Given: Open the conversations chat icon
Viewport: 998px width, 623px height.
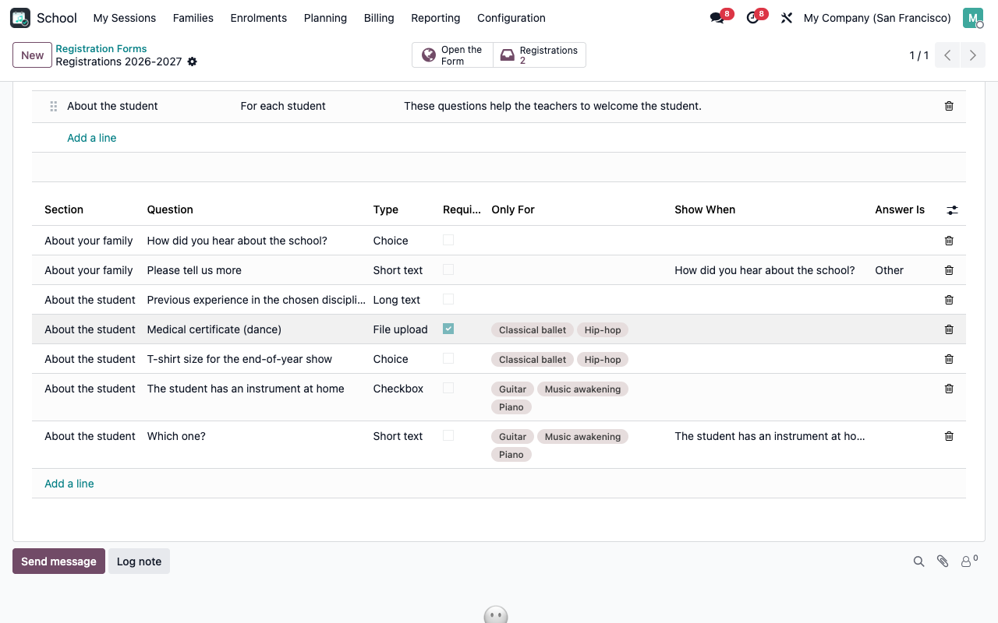Looking at the screenshot, I should coord(717,18).
